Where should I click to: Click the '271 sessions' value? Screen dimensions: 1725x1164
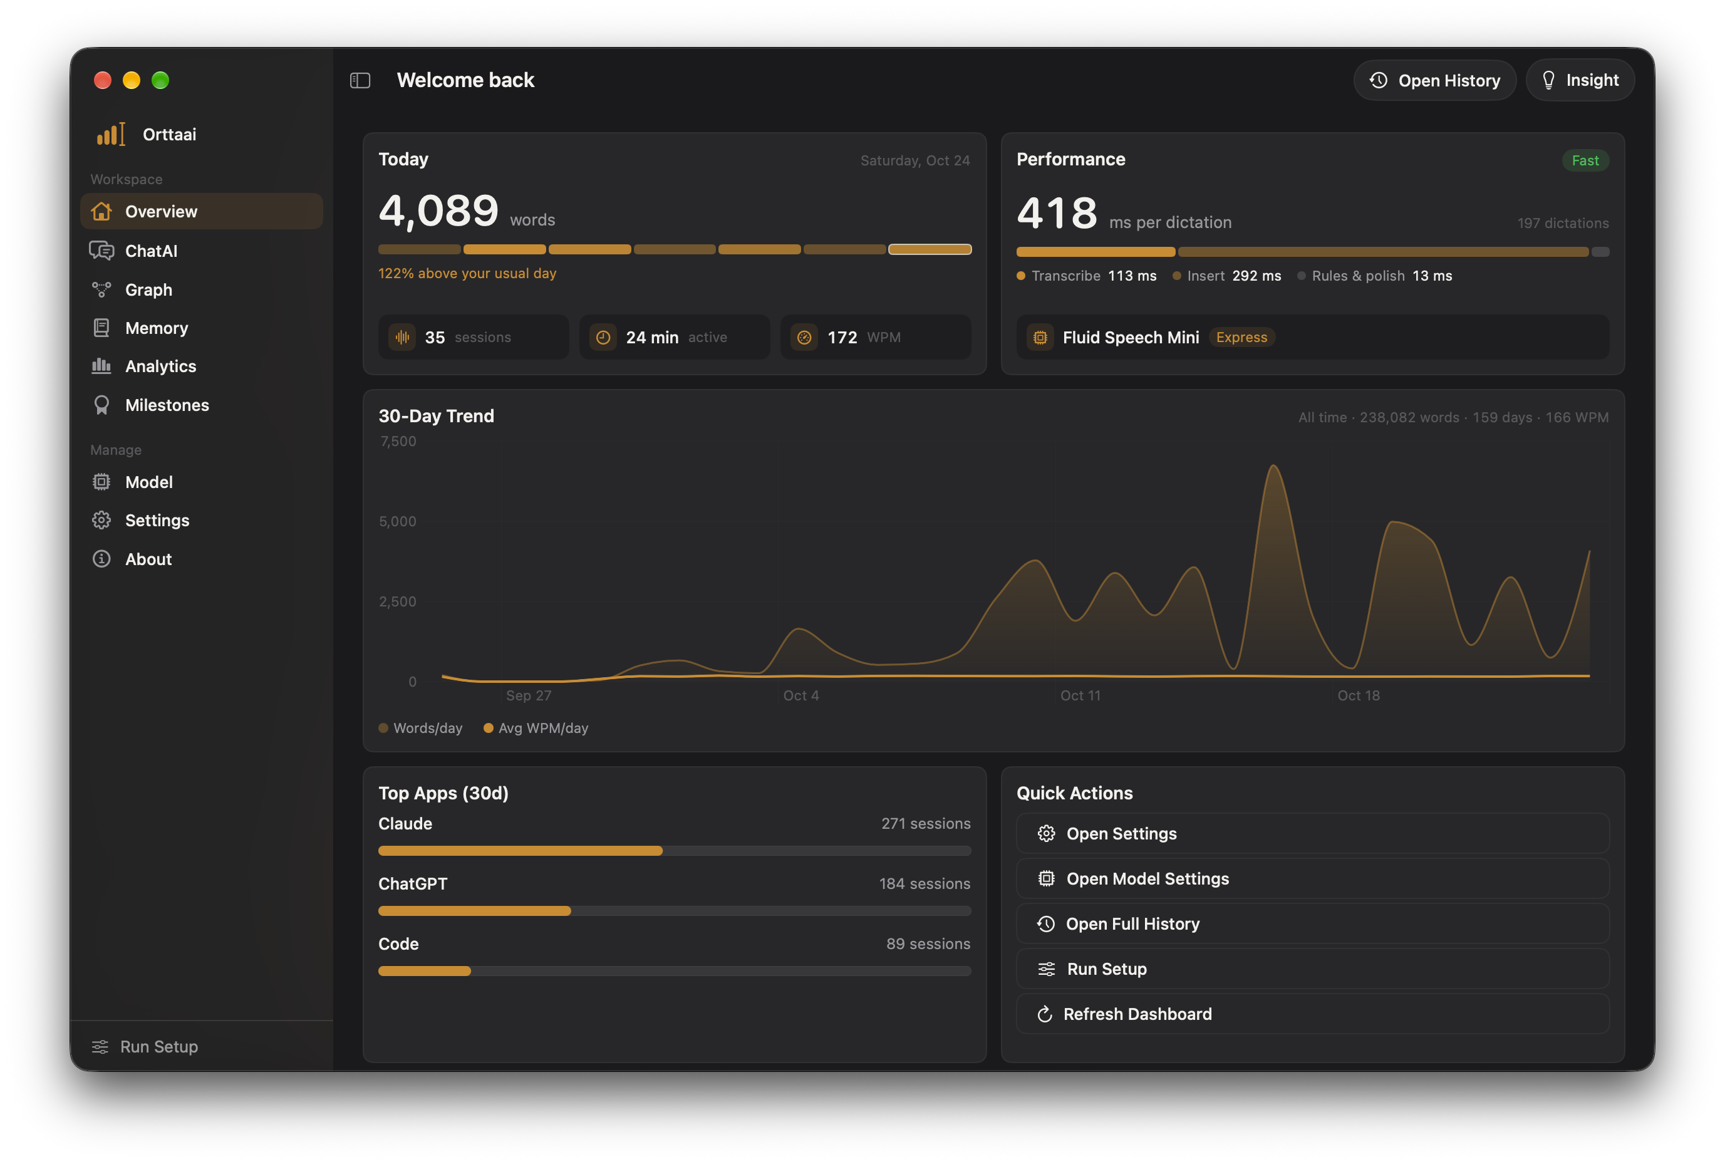926,823
